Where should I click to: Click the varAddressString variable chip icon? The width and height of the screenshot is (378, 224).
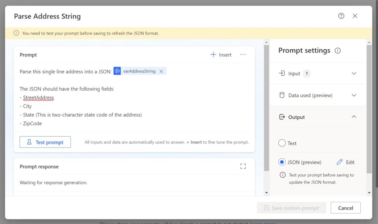pyautogui.click(x=117, y=71)
